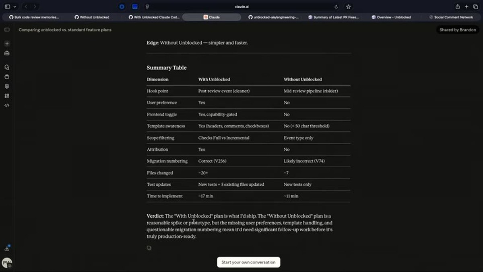The height and width of the screenshot is (272, 483).
Task: Open the user profile menu avatar
Action: click(x=7, y=263)
